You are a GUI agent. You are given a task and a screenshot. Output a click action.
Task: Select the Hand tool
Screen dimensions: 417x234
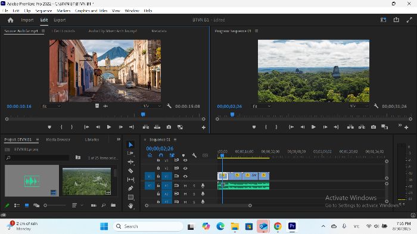[x=130, y=206]
